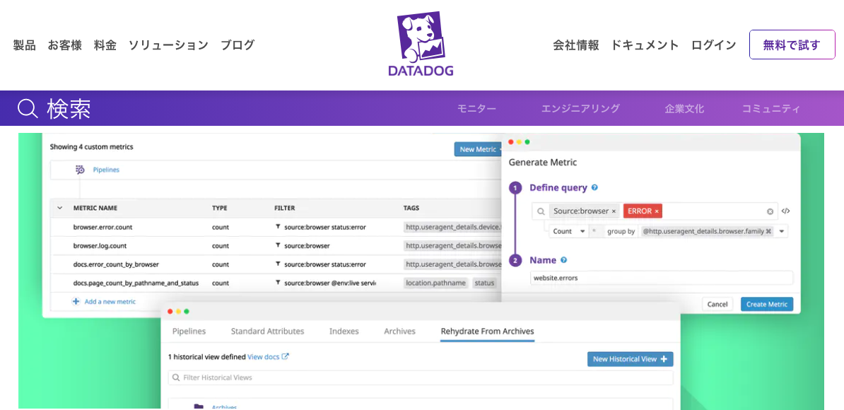Click the plus icon beside Add a new metric
Image resolution: width=844 pixels, height=410 pixels.
click(x=76, y=301)
